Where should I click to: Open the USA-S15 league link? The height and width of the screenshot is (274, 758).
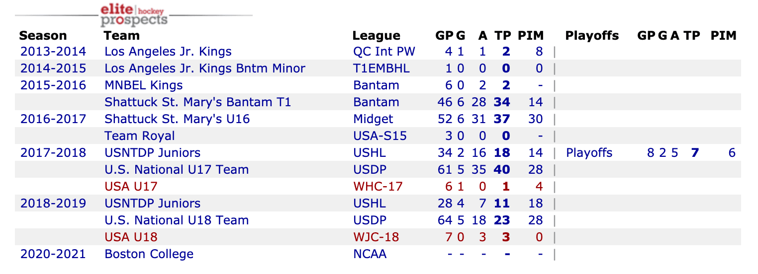[379, 136]
